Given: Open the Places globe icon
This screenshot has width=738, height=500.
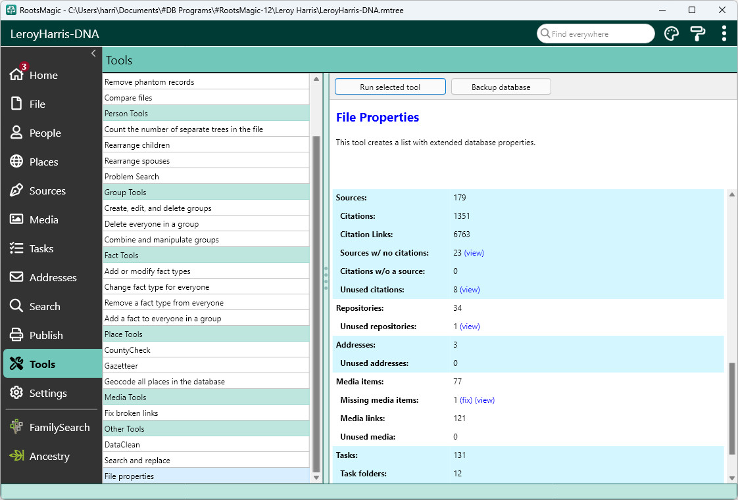Looking at the screenshot, I should click(x=16, y=161).
